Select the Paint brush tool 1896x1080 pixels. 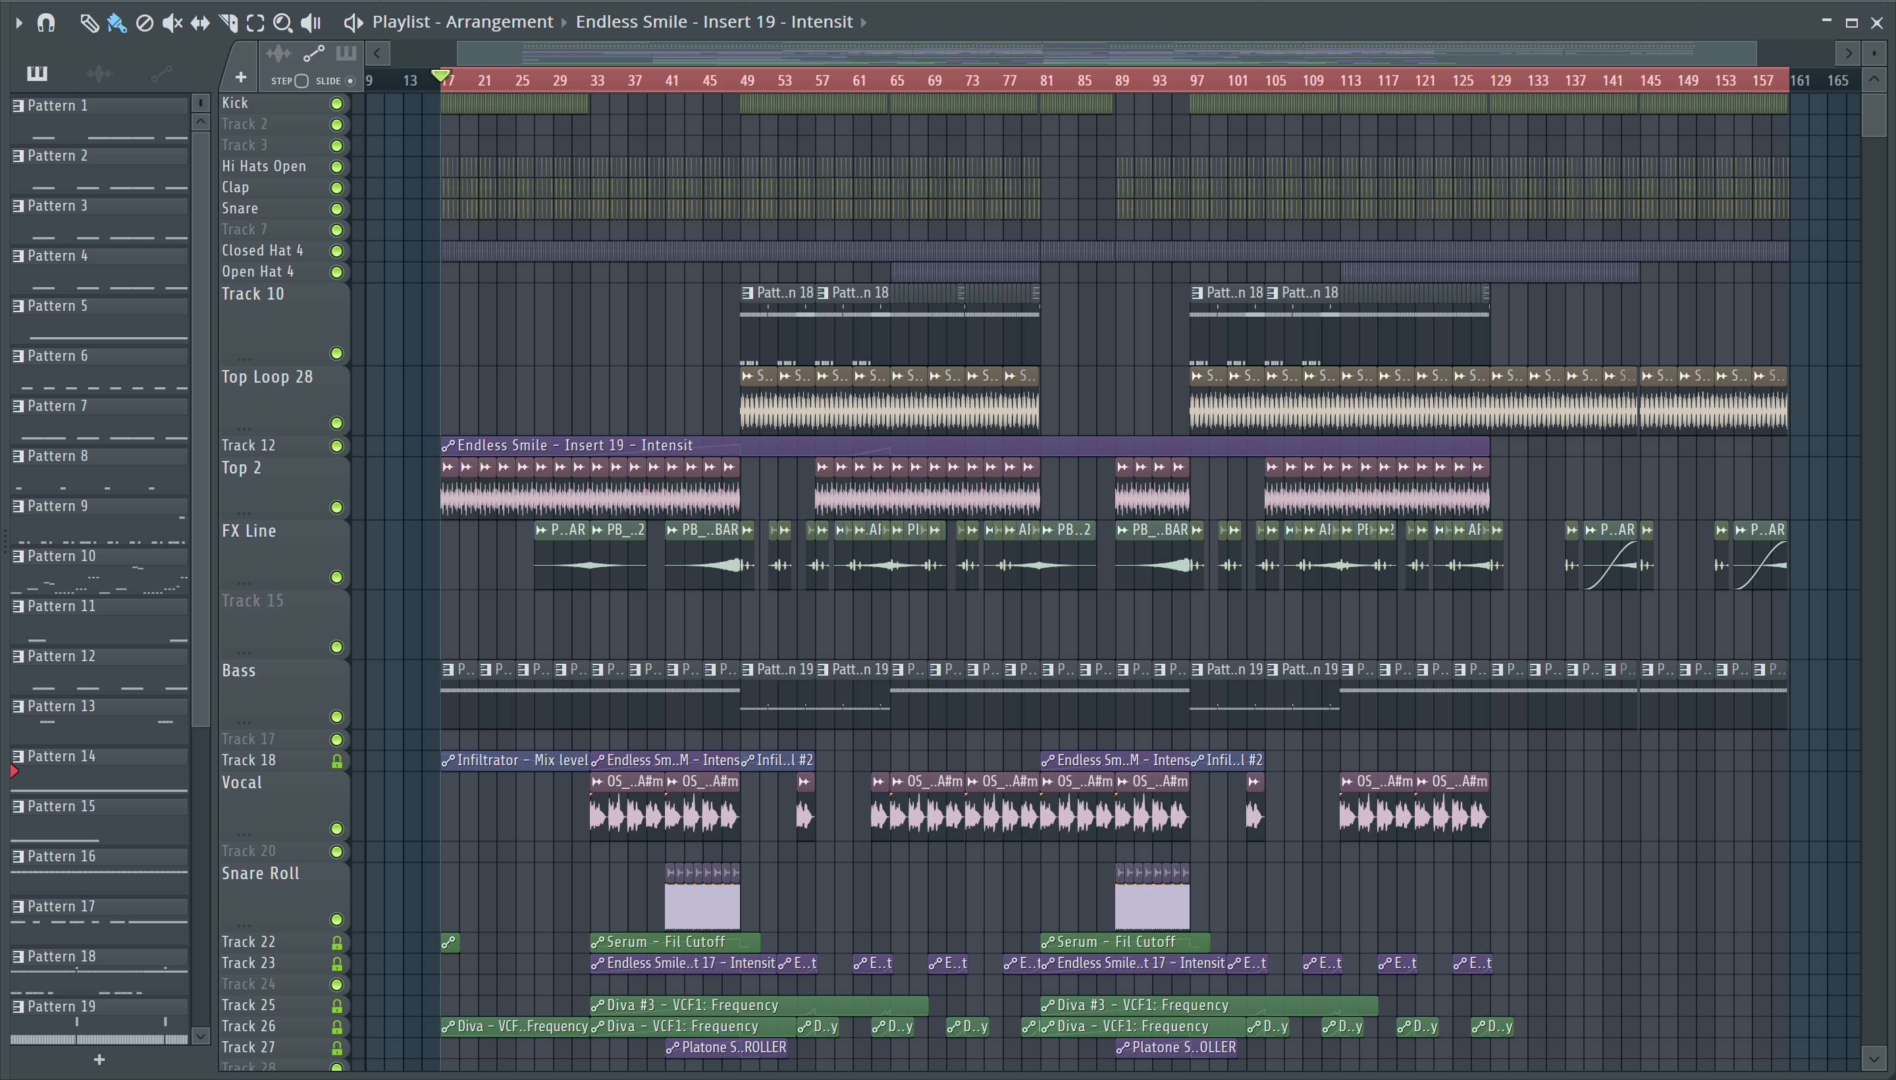coord(117,23)
